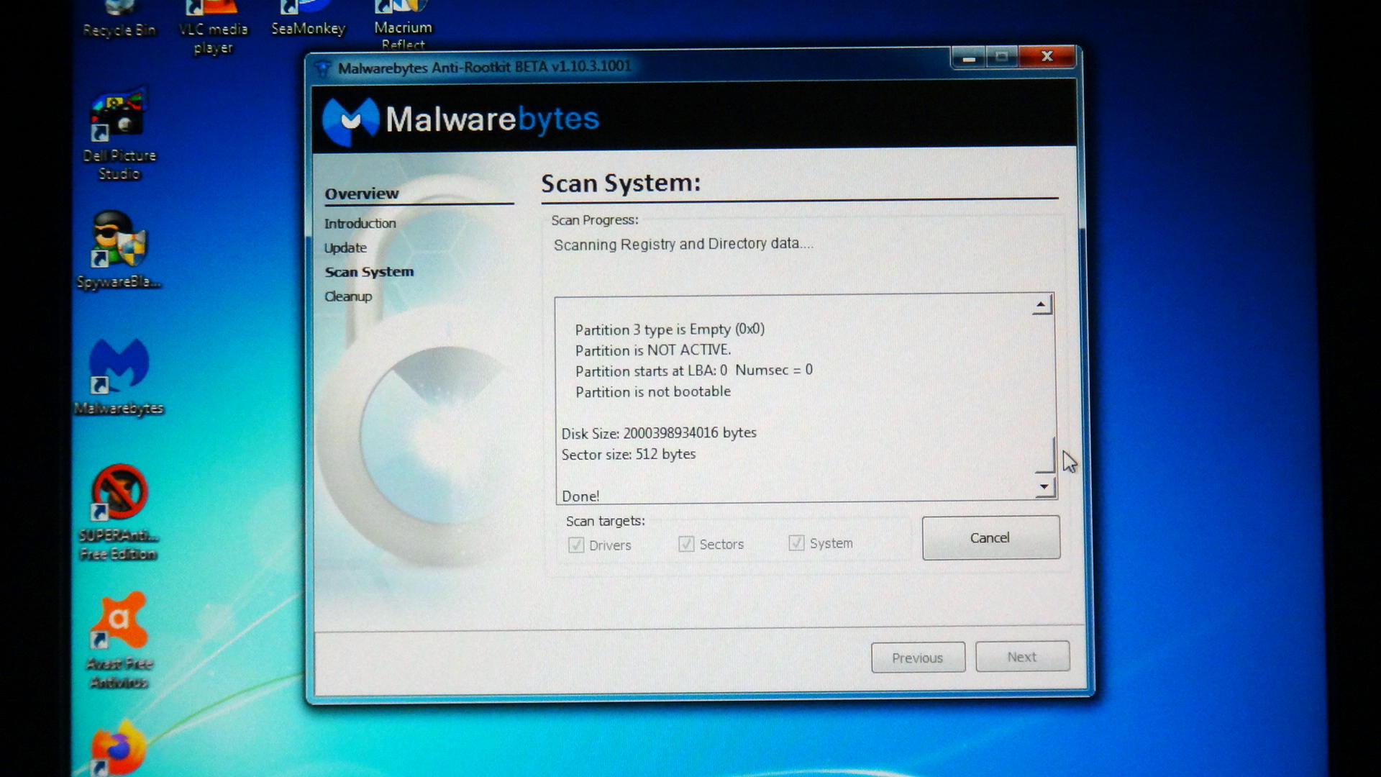Go to Introduction step in Overview
Screen dimensions: 1381x777
point(360,223)
